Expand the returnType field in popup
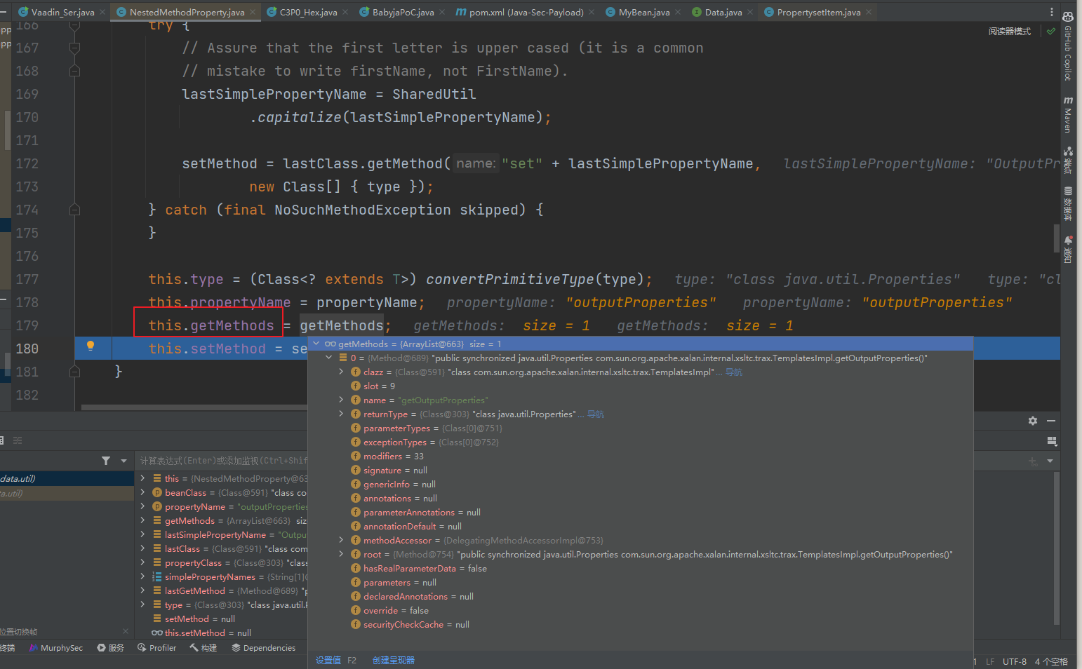 coord(342,414)
